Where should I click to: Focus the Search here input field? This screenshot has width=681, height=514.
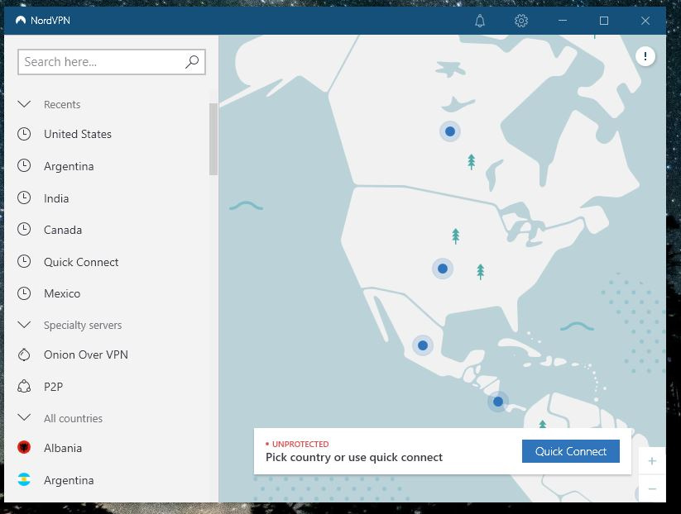coord(112,62)
